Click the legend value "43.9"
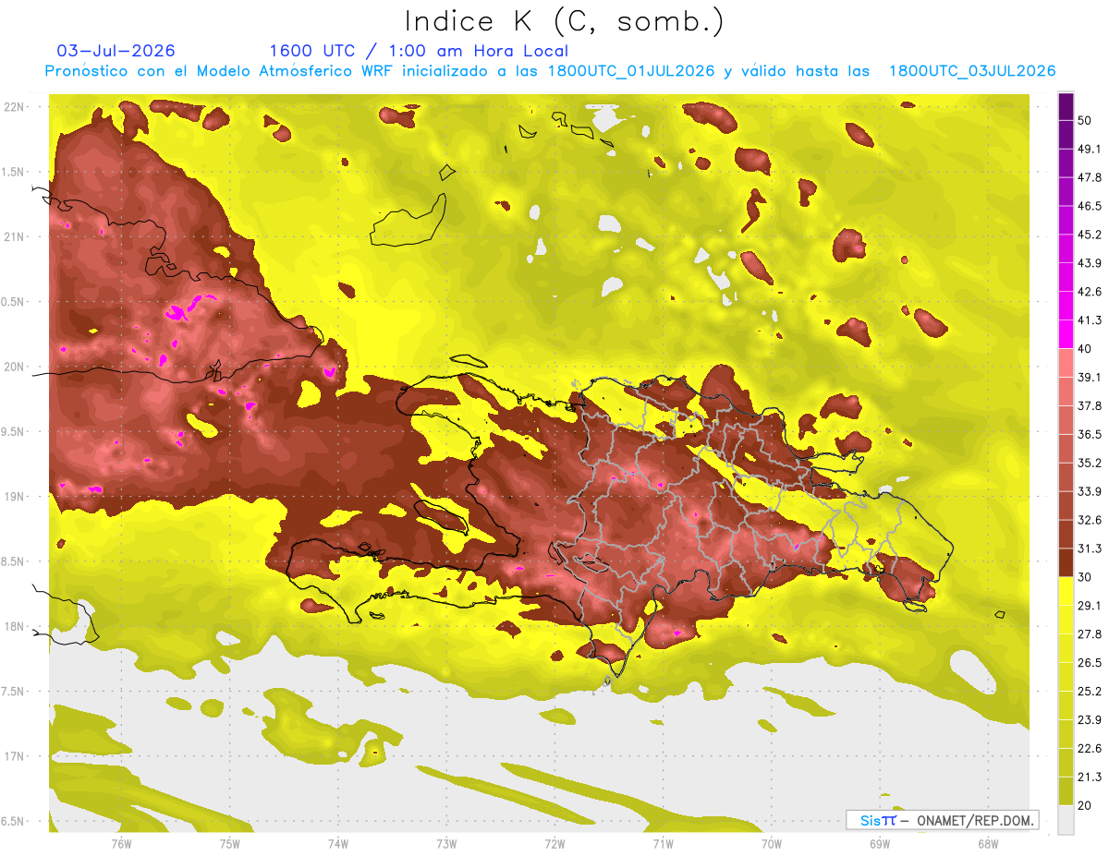Viewport: 1109px width, 856px height. coord(1090,263)
